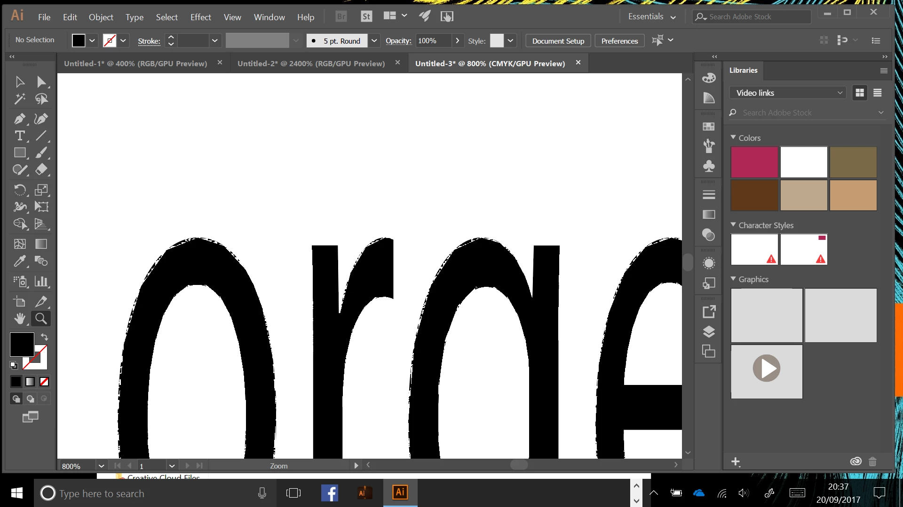903x507 pixels.
Task: Switch libraries panel to grid view
Action: (860, 93)
